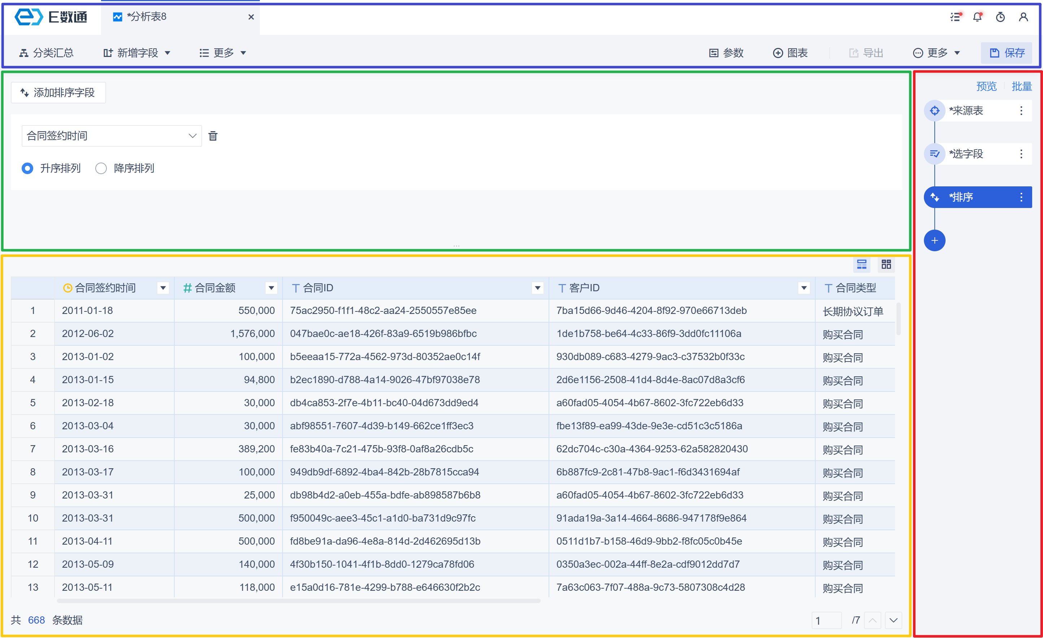
Task: Click the 保存 button
Action: point(1007,53)
